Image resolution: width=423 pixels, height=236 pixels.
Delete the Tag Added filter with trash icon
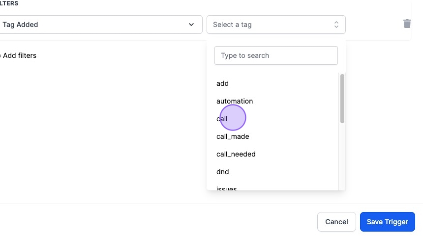tap(407, 24)
